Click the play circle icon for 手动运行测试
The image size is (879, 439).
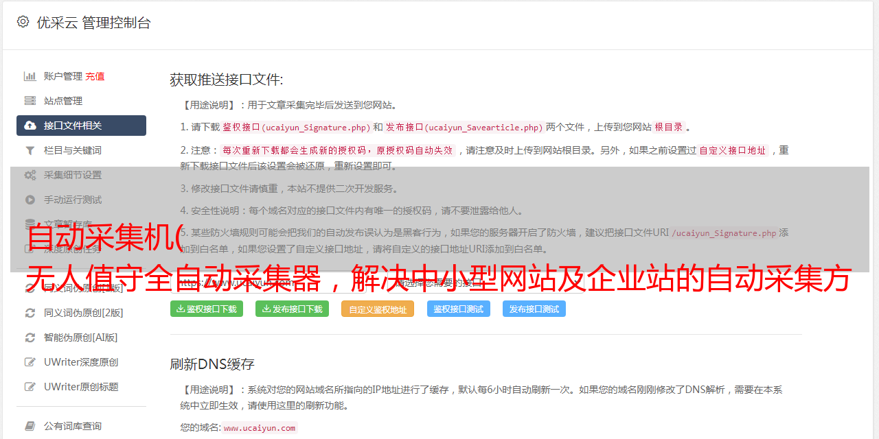[30, 200]
